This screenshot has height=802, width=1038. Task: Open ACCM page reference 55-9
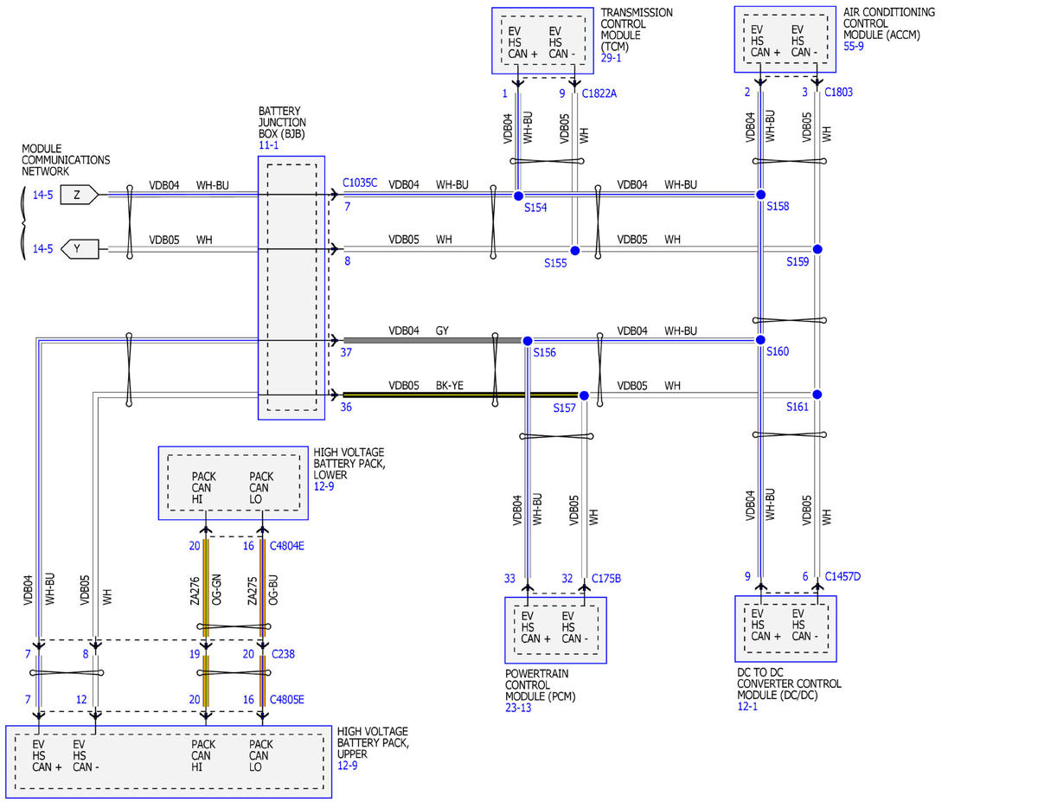pyautogui.click(x=854, y=45)
